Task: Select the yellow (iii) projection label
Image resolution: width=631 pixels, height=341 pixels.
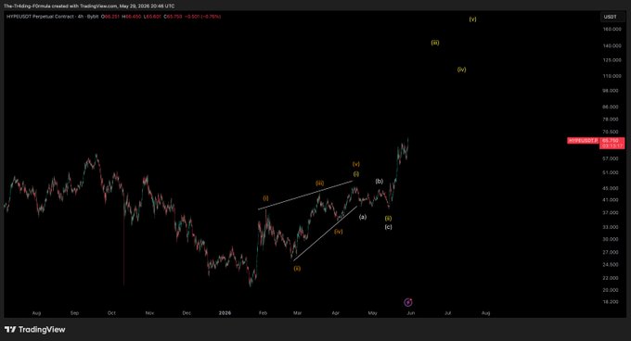Action: (435, 43)
